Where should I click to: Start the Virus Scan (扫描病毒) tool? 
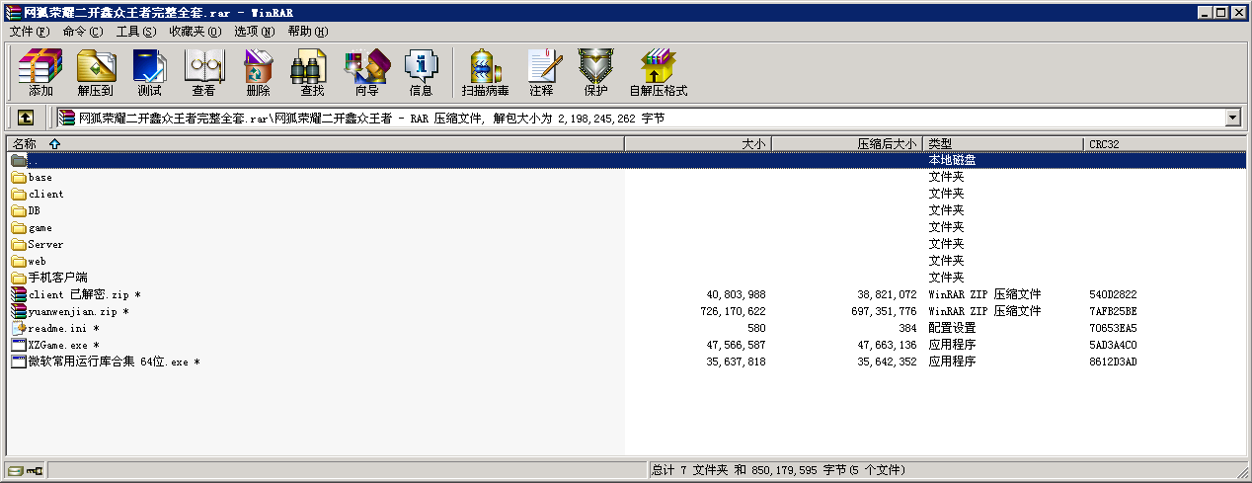click(485, 72)
